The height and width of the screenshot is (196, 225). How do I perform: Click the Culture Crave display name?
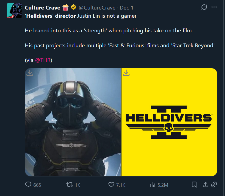tap(42, 8)
